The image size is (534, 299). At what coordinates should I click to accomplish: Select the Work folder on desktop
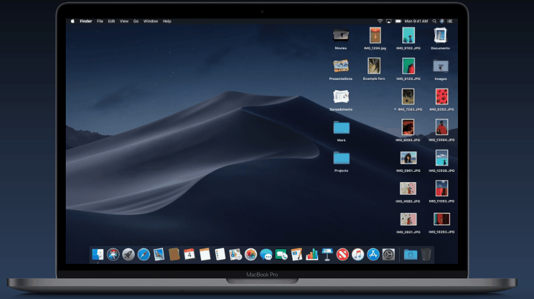coord(341,128)
